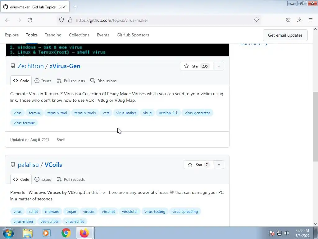Open the Collections navigation item

(79, 35)
